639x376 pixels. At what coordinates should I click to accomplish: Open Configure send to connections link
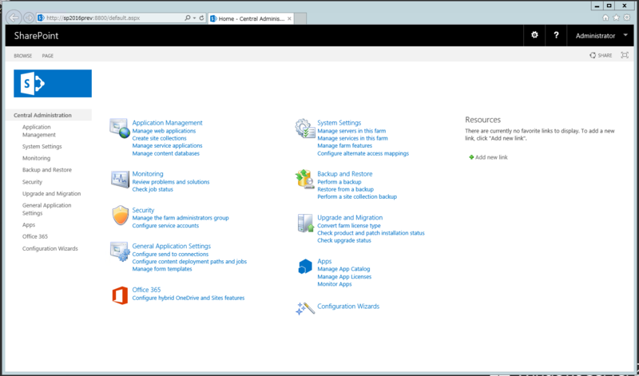(170, 254)
